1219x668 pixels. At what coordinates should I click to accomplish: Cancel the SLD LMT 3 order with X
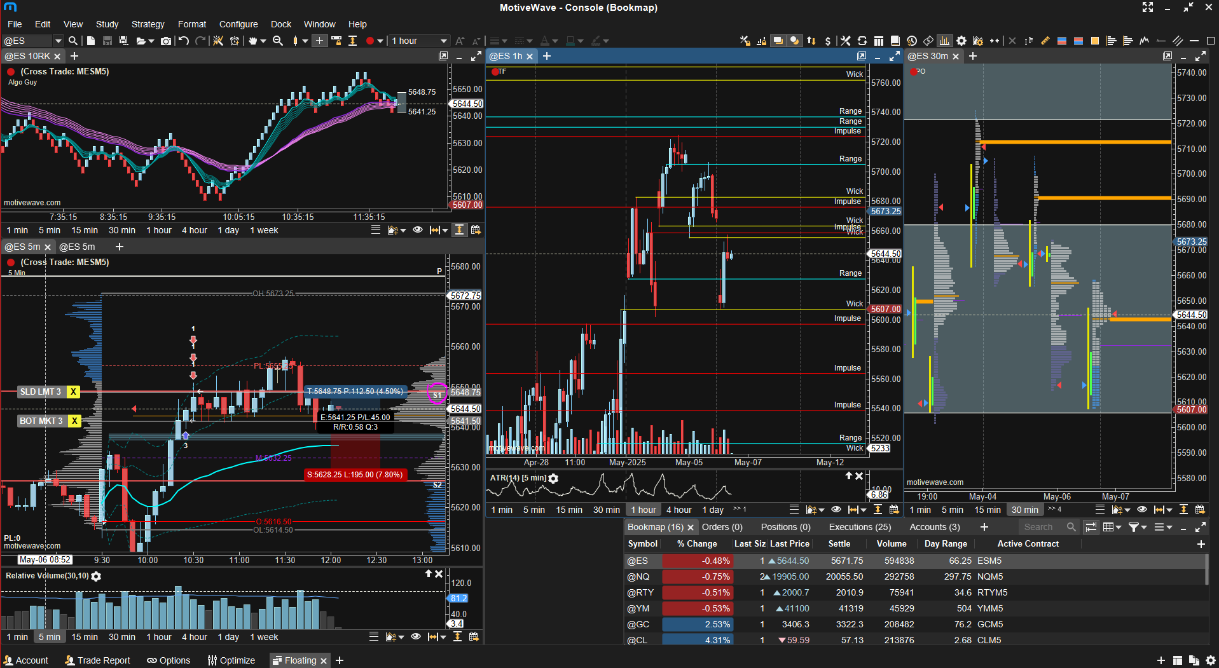pos(74,392)
